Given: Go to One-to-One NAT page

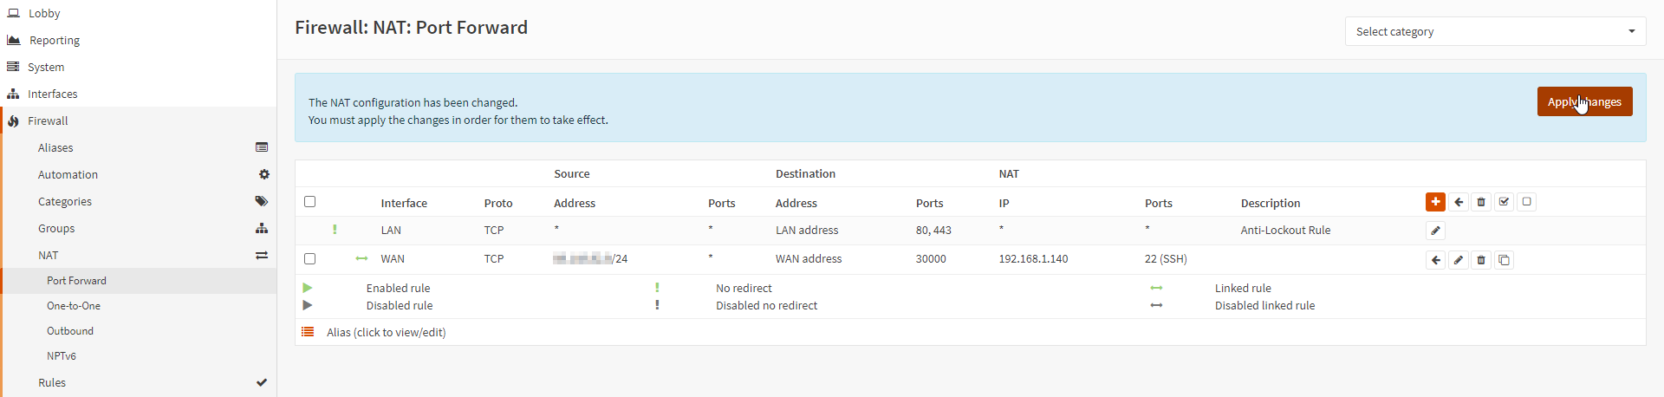Looking at the screenshot, I should coord(74,306).
